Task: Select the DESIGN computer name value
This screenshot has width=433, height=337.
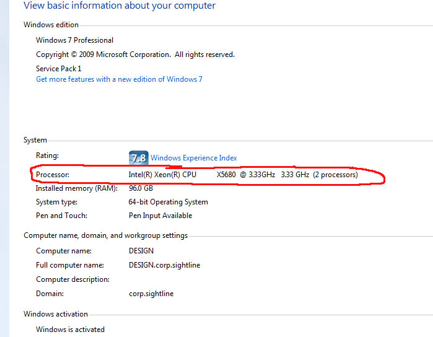Action: (x=141, y=251)
